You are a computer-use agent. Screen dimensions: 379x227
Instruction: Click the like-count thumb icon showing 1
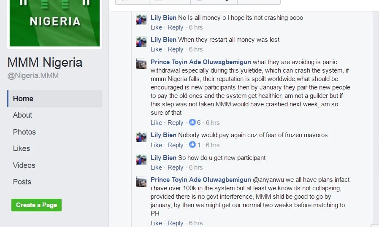(x=192, y=145)
